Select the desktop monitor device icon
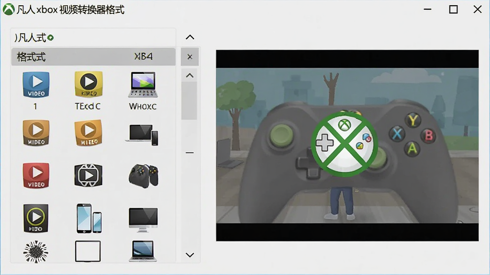 point(143,220)
